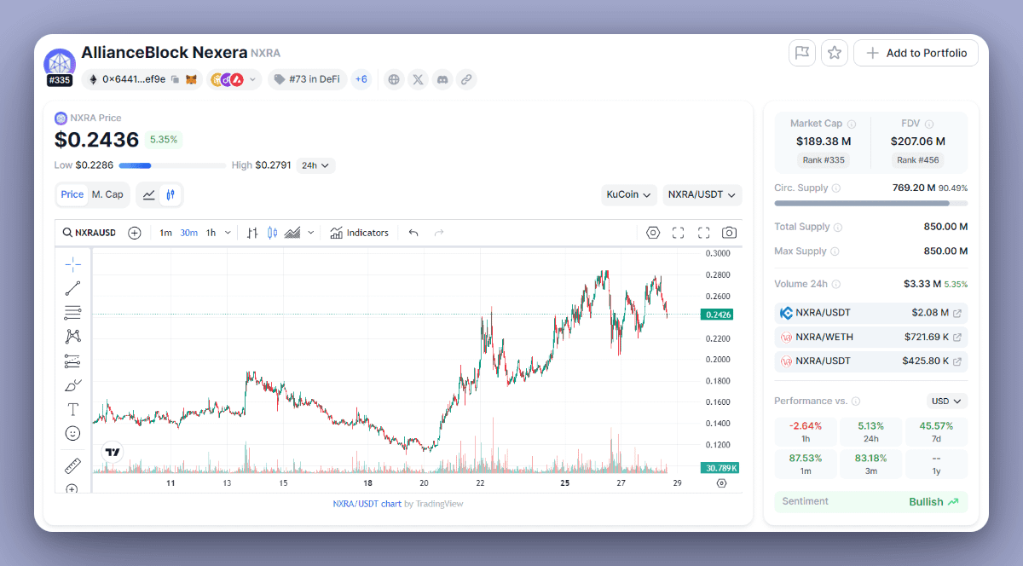1023x566 pixels.
Task: Star AllianceBlock Nexera as favorite
Action: click(x=835, y=53)
